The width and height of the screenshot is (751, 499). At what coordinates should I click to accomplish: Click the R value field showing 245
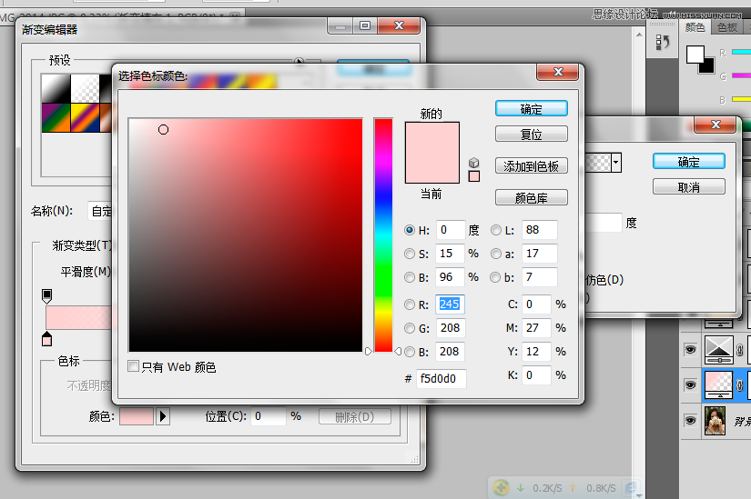pos(450,304)
